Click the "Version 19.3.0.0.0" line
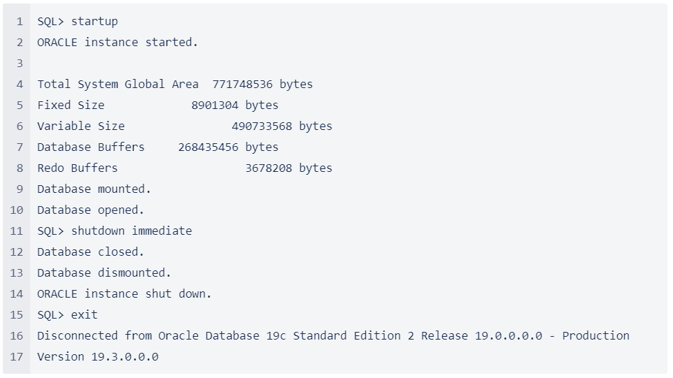Viewport: 673px width, 378px height. tap(98, 357)
